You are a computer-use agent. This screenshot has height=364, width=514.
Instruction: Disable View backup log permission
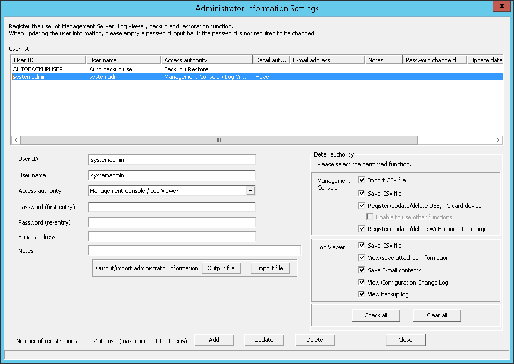(x=362, y=294)
